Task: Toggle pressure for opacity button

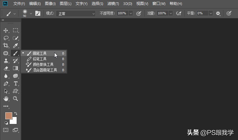Action: [139, 13]
